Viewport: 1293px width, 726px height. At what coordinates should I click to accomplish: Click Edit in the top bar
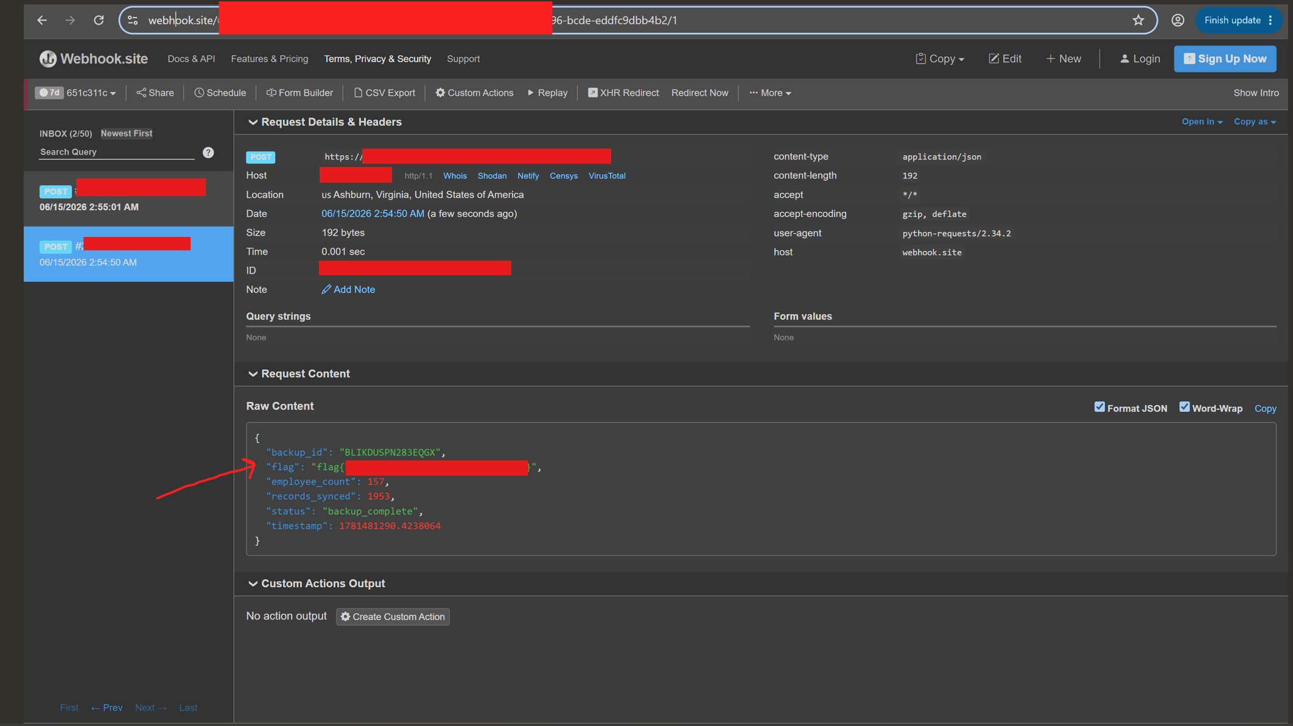(1005, 58)
